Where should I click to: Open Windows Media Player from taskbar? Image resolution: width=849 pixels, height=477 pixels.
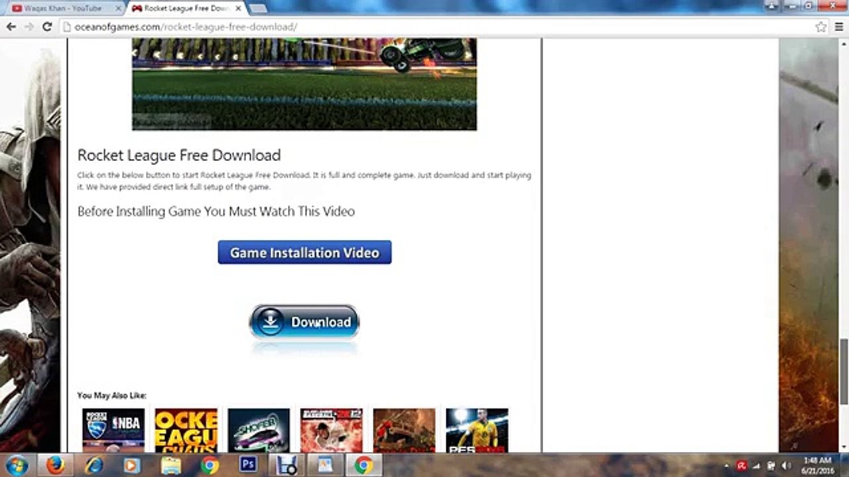133,466
